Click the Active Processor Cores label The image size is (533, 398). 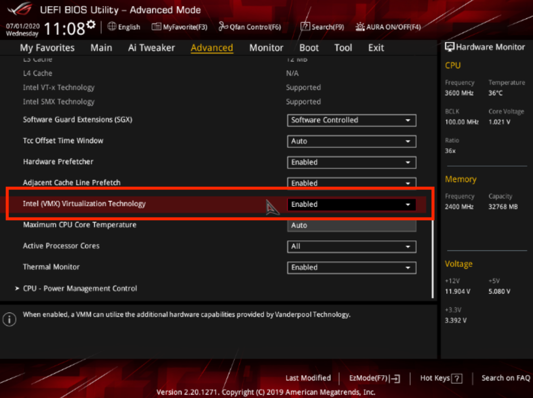61,246
